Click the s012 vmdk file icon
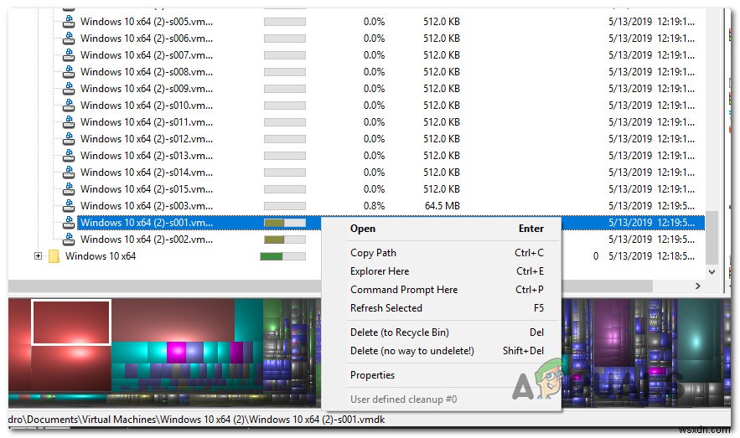This screenshot has width=740, height=438. pos(69,139)
